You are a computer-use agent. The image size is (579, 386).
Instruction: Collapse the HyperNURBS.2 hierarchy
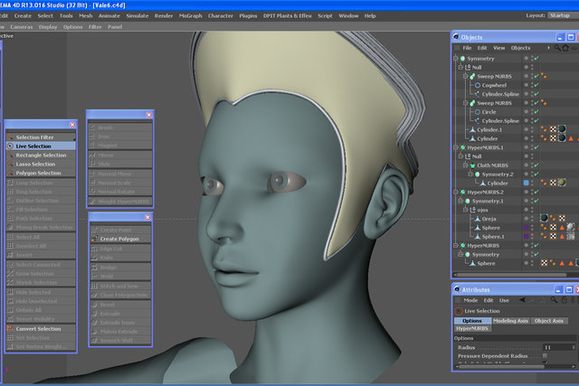[x=456, y=192]
